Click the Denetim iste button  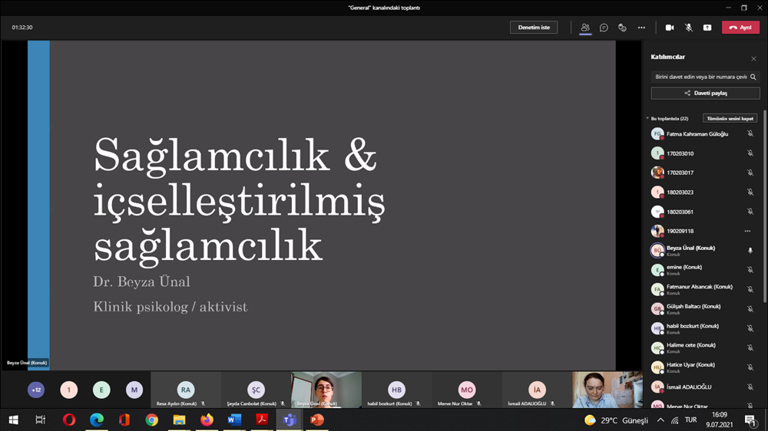tap(534, 28)
